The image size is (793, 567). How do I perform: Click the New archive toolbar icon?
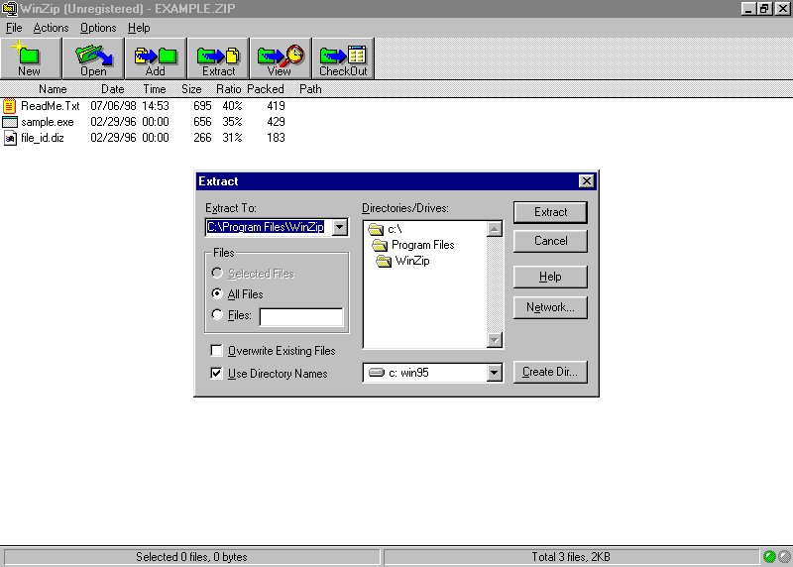click(31, 58)
